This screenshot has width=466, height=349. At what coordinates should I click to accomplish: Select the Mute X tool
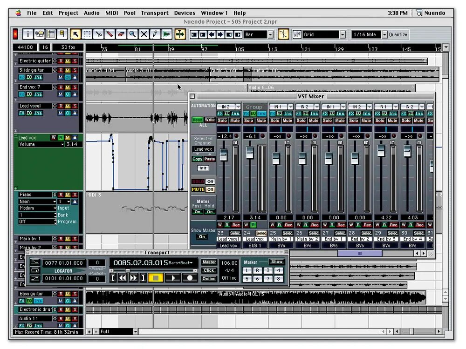pos(144,34)
